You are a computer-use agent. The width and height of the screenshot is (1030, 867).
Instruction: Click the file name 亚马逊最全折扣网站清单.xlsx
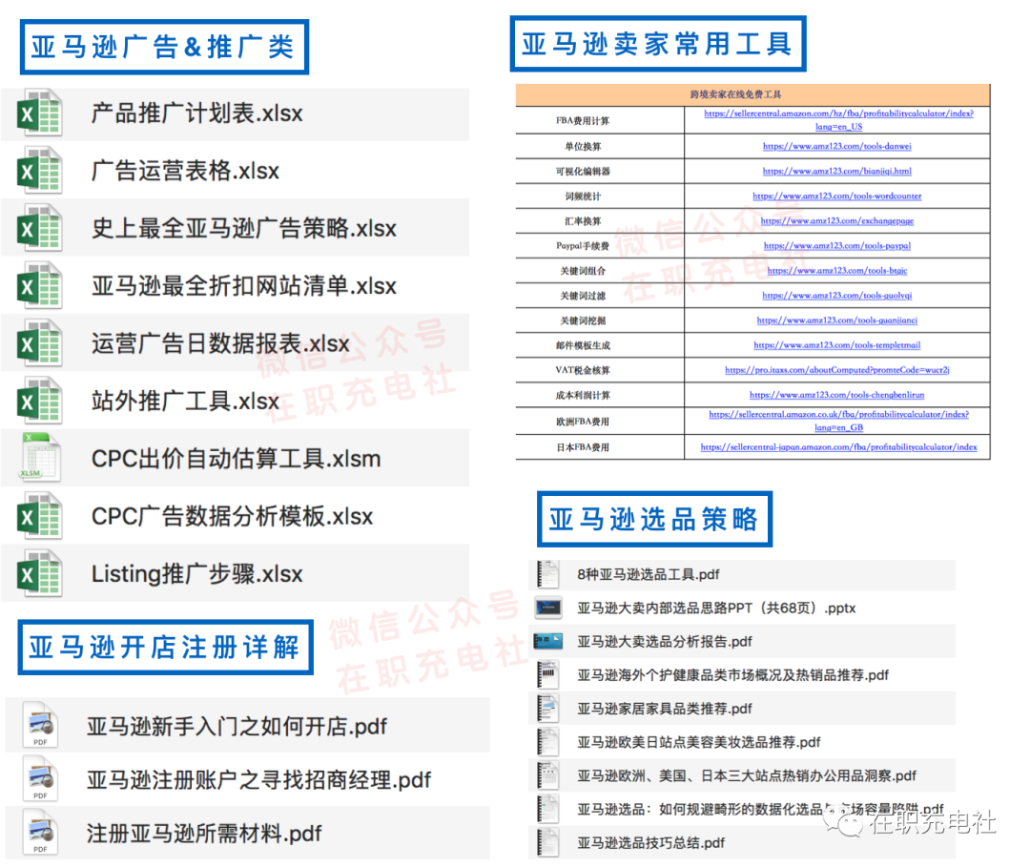(244, 286)
